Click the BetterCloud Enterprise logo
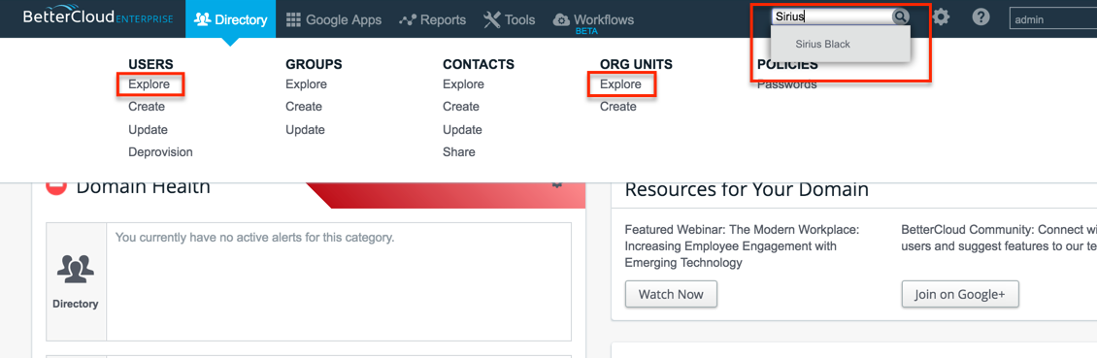Image resolution: width=1097 pixels, height=358 pixels. tap(97, 16)
